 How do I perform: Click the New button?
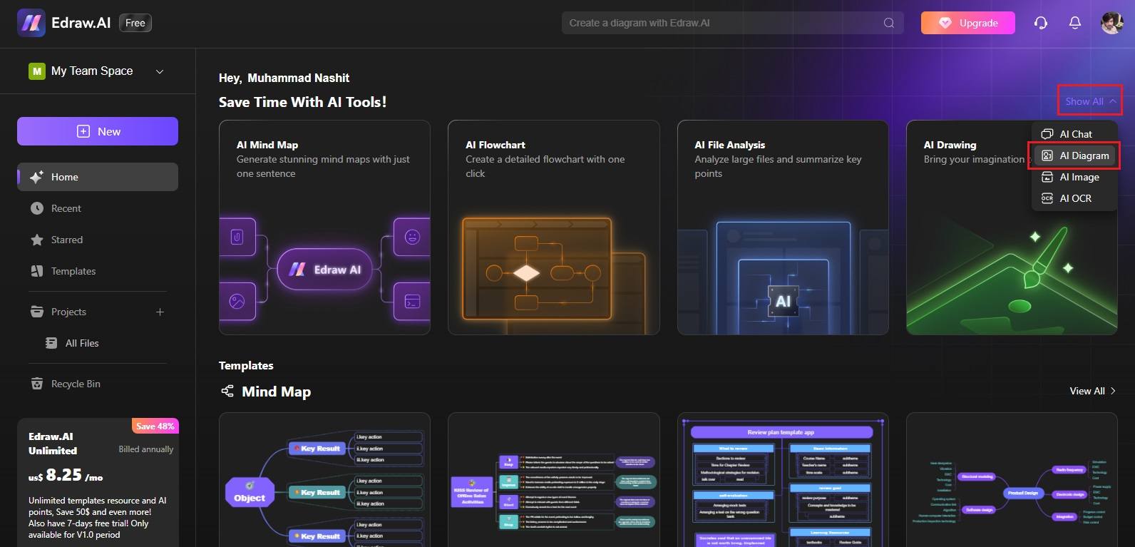coord(98,131)
